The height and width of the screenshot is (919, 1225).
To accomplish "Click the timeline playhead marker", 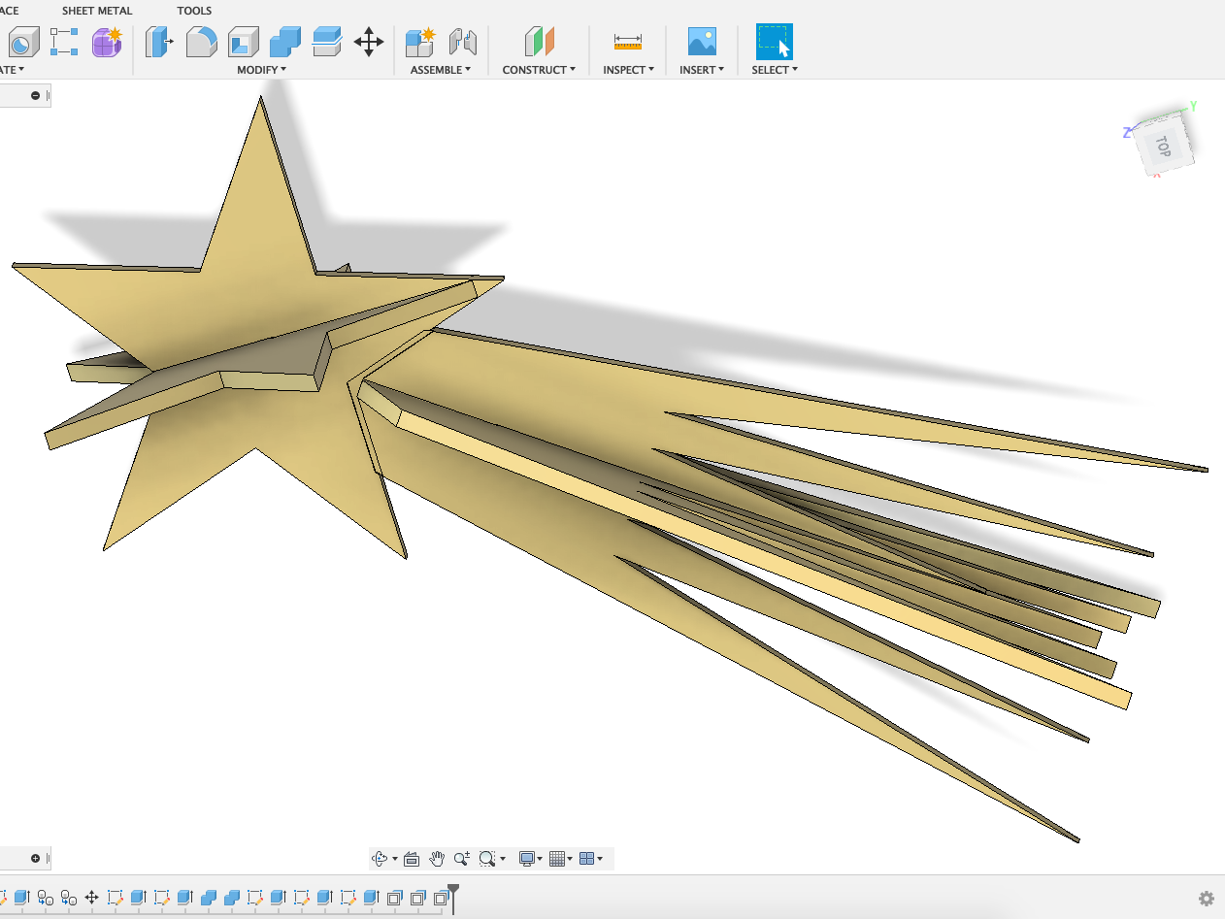I will click(x=452, y=897).
